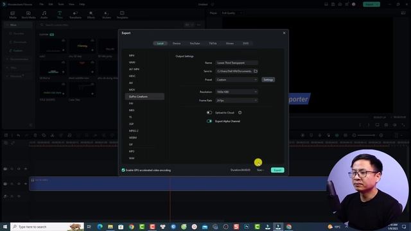Switch to the Device export tab
The width and height of the screenshot is (411, 231).
click(177, 44)
